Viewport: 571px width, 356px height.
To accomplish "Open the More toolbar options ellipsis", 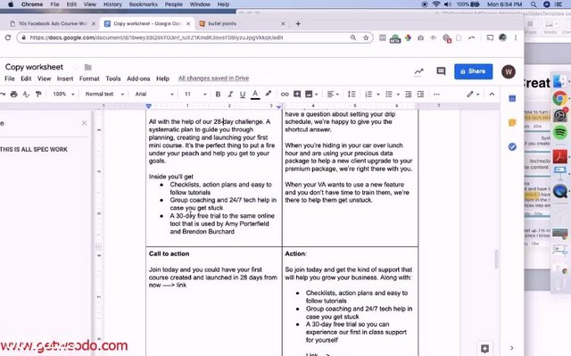I will [x=436, y=95].
